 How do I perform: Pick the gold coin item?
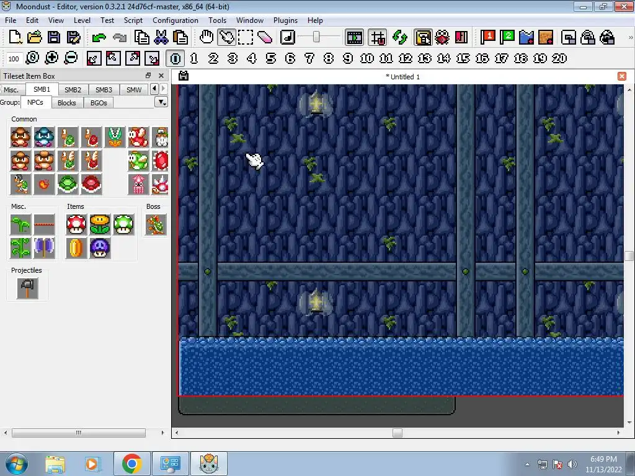[76, 248]
